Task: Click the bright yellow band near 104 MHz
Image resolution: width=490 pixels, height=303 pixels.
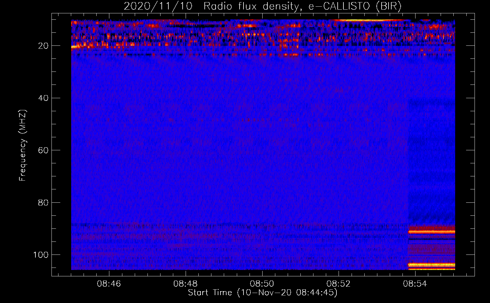Action: (432, 265)
